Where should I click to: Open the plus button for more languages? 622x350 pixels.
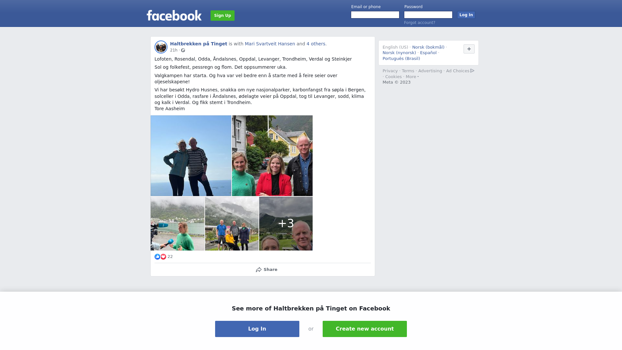469,49
